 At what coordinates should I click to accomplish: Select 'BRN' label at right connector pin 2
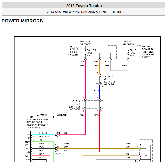[128, 147]
